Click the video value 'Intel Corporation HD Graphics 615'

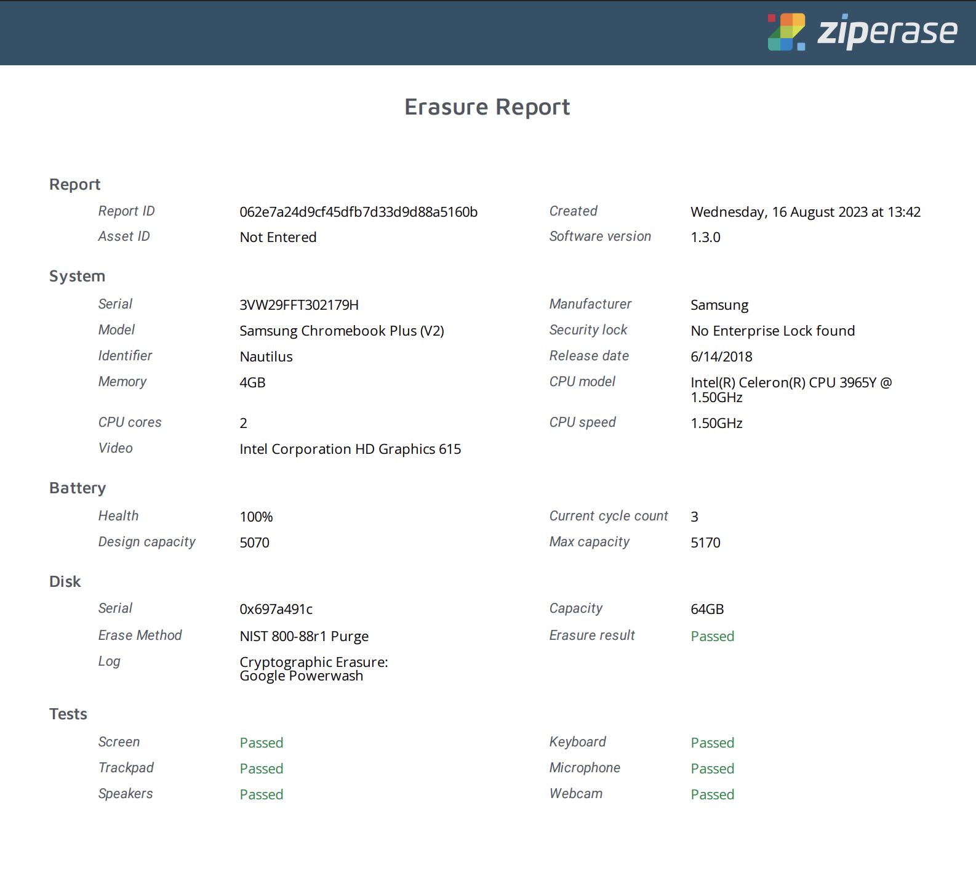350,449
